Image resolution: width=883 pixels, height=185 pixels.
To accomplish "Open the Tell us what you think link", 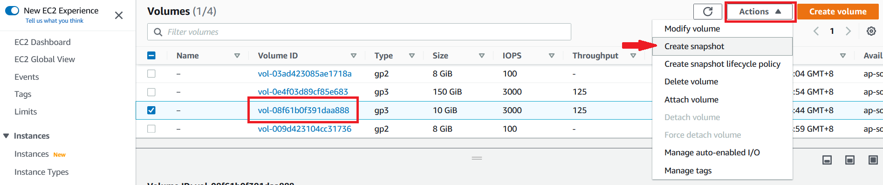I will tap(55, 21).
